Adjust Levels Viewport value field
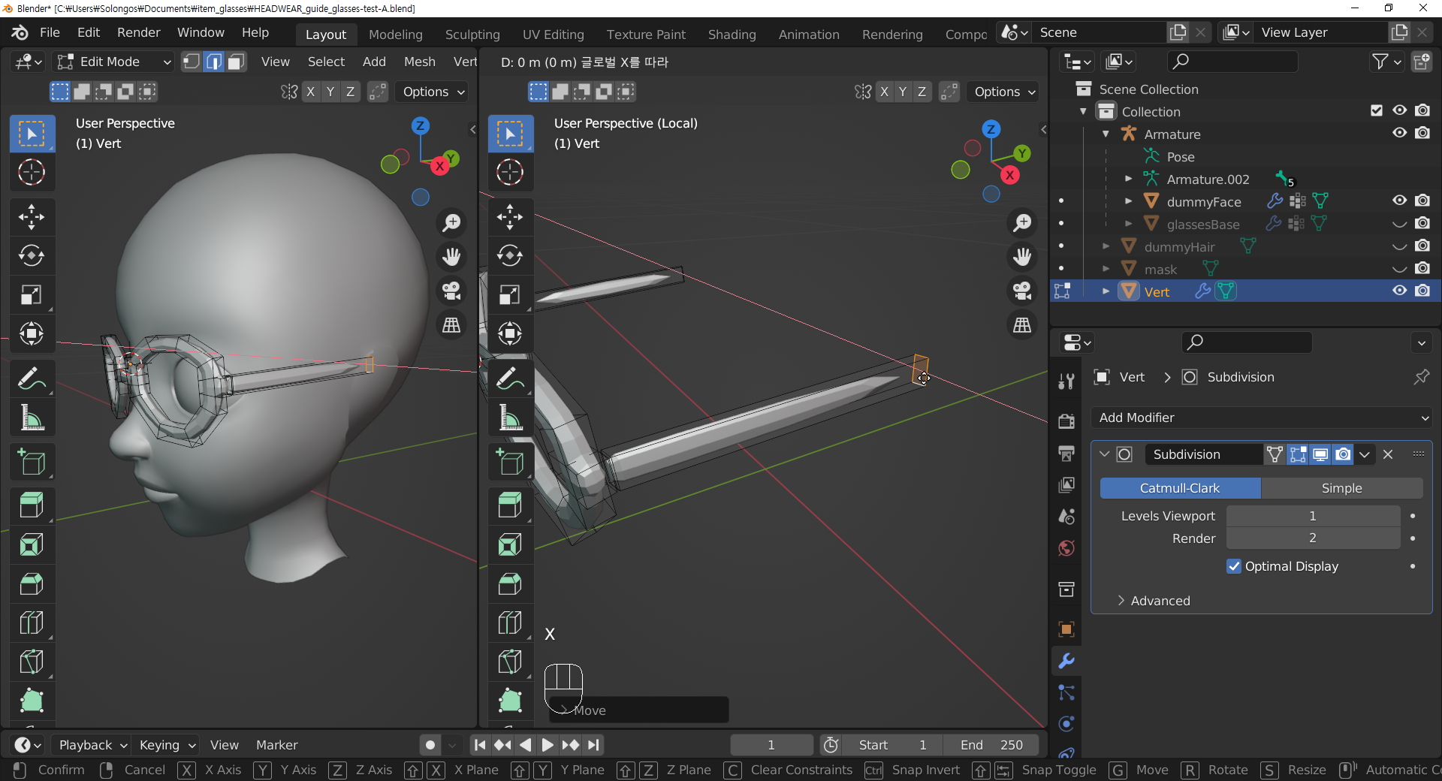Screen dimensions: 1442x781 [x=1312, y=516]
